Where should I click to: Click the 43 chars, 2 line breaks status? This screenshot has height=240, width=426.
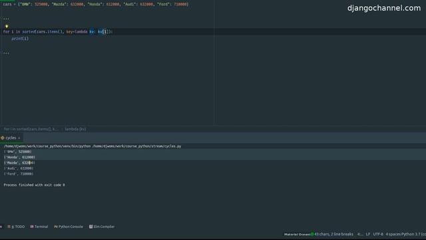click(334, 234)
